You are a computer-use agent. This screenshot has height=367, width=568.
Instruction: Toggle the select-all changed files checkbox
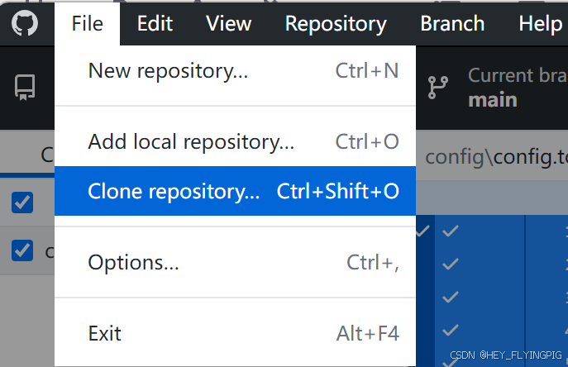click(x=22, y=202)
